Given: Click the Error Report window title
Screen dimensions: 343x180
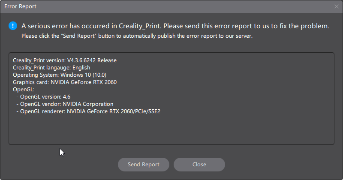Looking at the screenshot, I should tap(20, 6).
